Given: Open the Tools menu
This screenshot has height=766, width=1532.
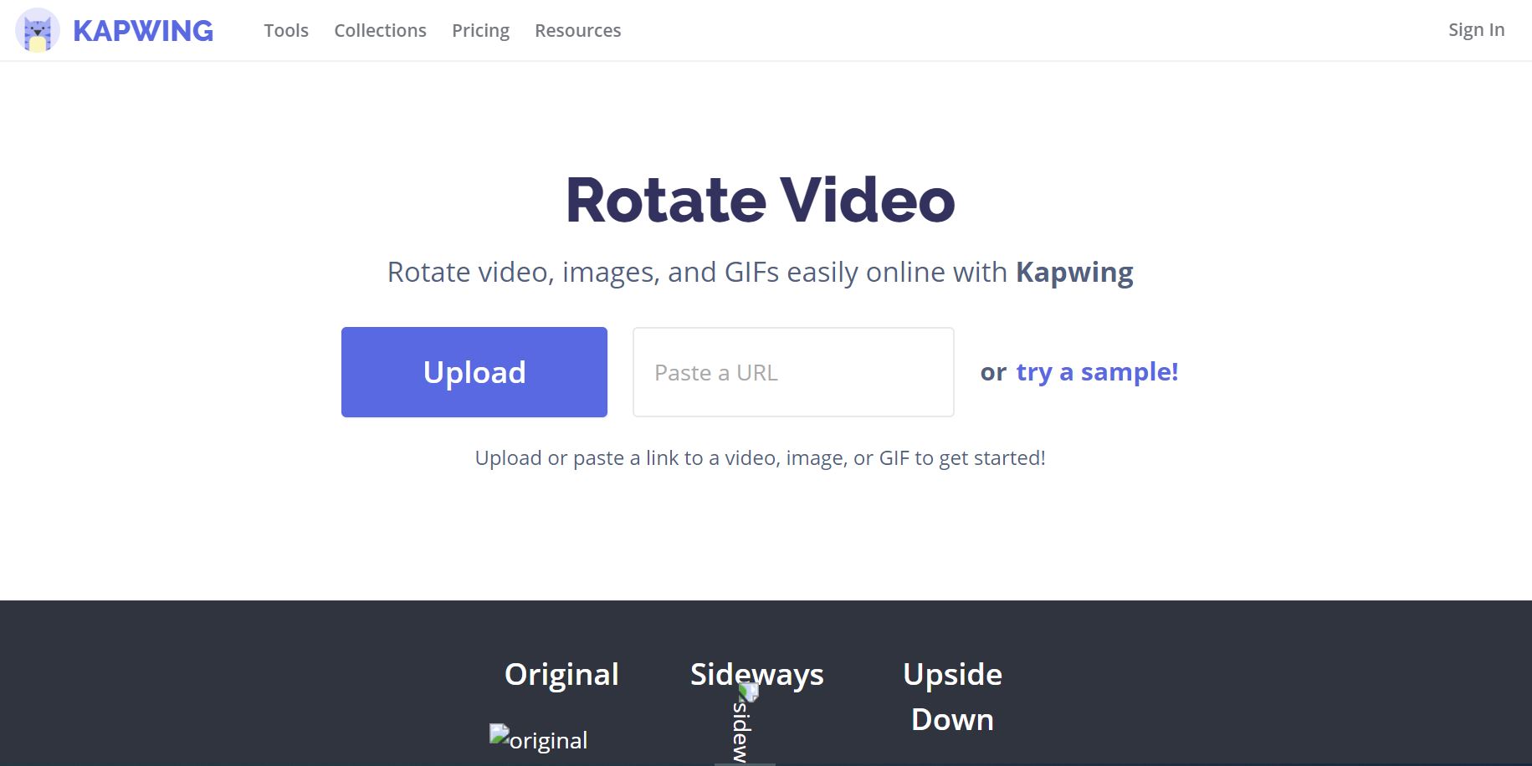Looking at the screenshot, I should point(286,30).
